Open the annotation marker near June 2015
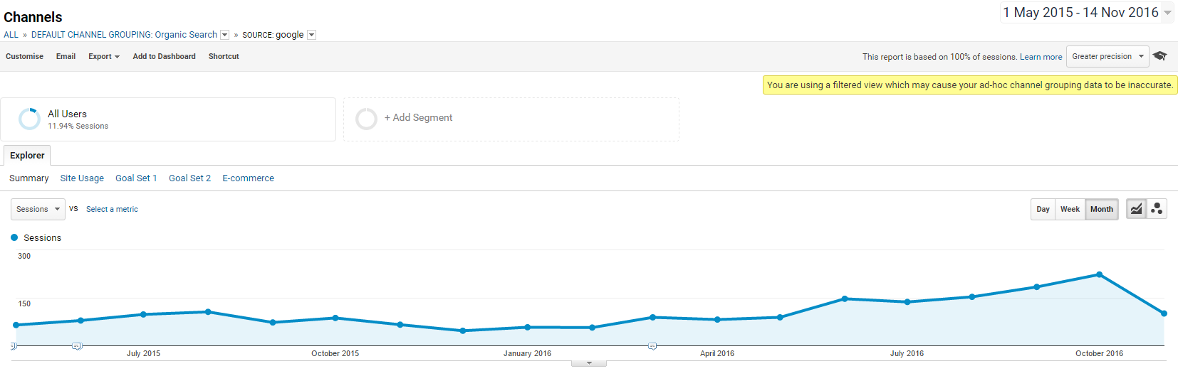The image size is (1178, 376). click(77, 346)
